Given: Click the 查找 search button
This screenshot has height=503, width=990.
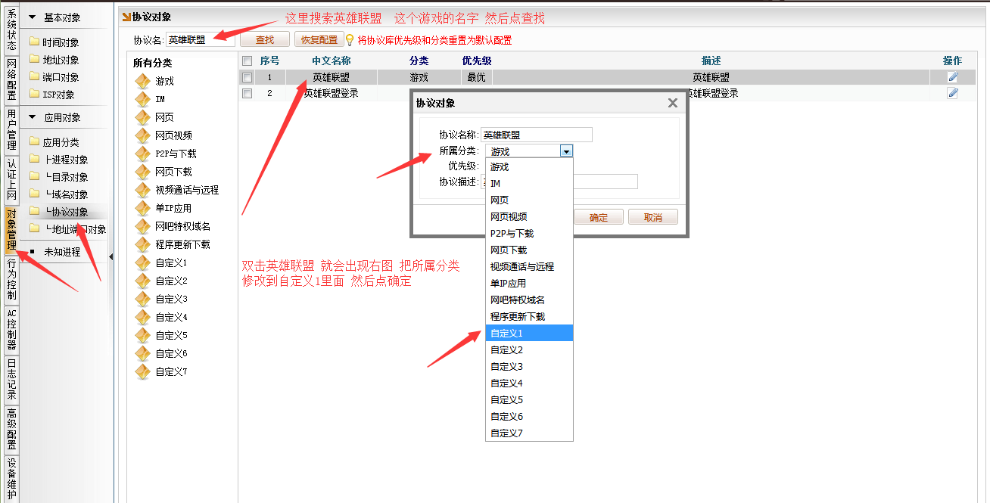Looking at the screenshot, I should coord(264,40).
